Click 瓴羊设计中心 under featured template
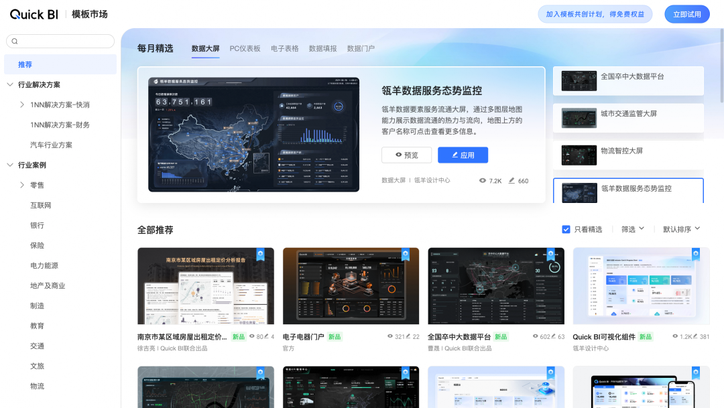Screen dimensions: 724x408 (x=432, y=180)
